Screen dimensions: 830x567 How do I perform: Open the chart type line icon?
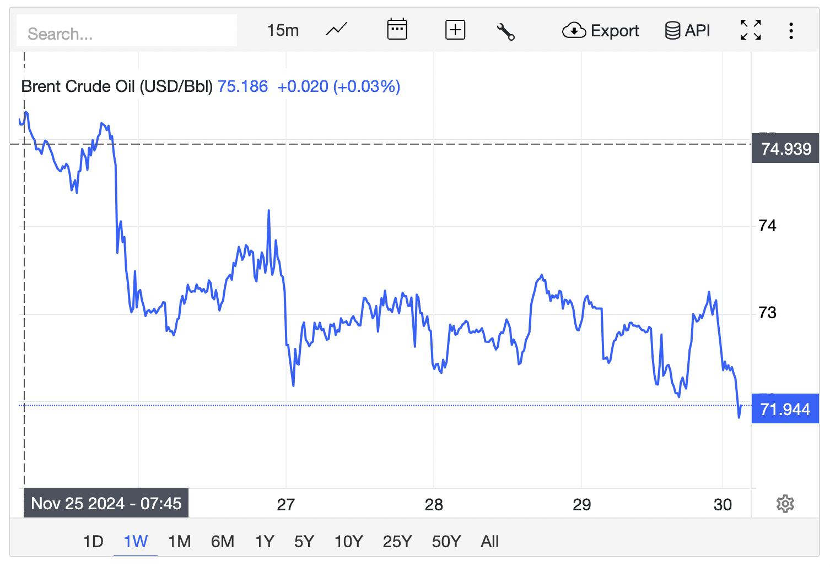coord(336,30)
